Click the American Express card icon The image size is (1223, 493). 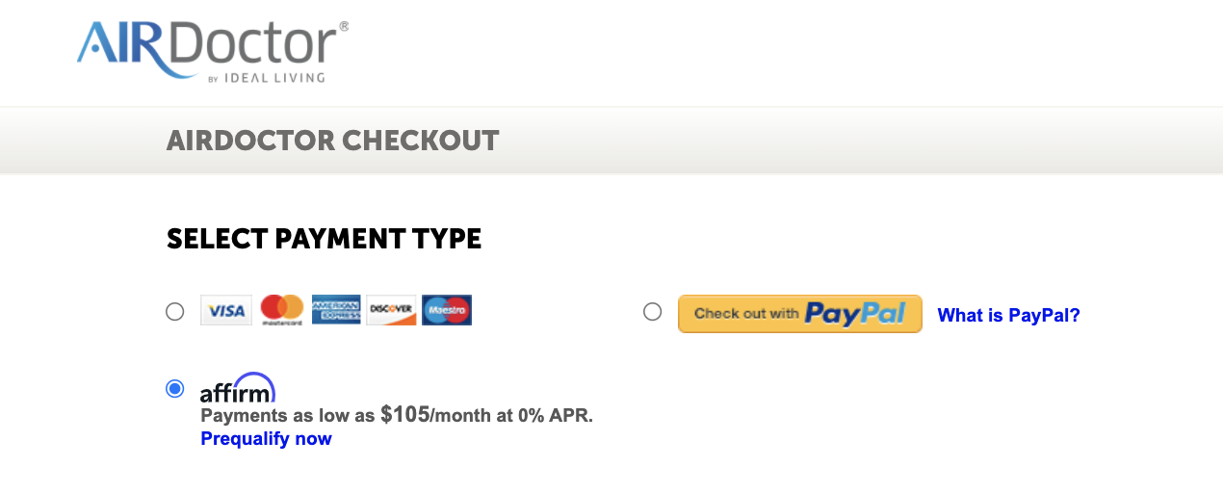coord(336,310)
